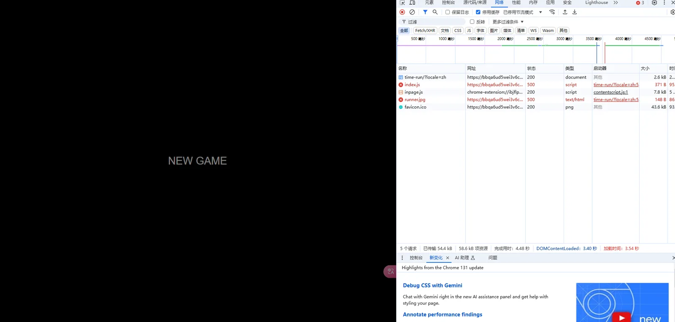Open the Annotate performance findings link
Screen dimensions: 675x322
pos(443,315)
